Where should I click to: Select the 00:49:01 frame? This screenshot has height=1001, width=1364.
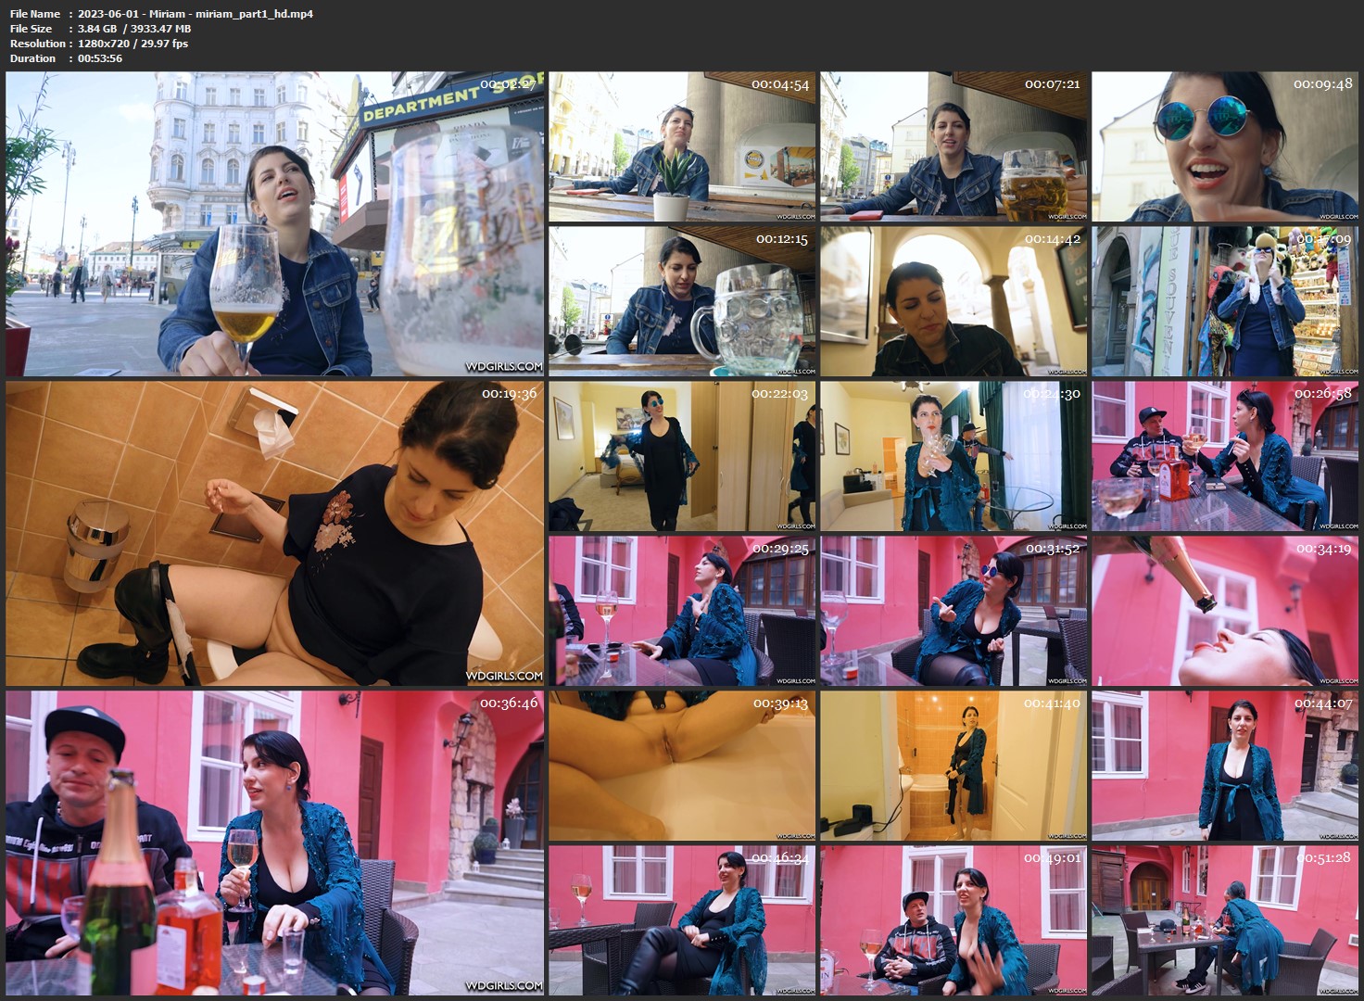tap(954, 920)
